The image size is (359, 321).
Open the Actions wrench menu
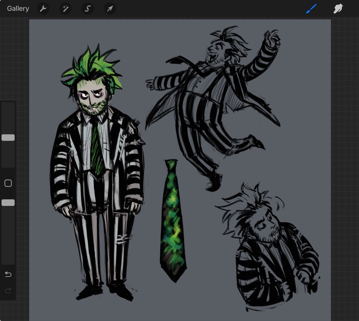point(43,9)
